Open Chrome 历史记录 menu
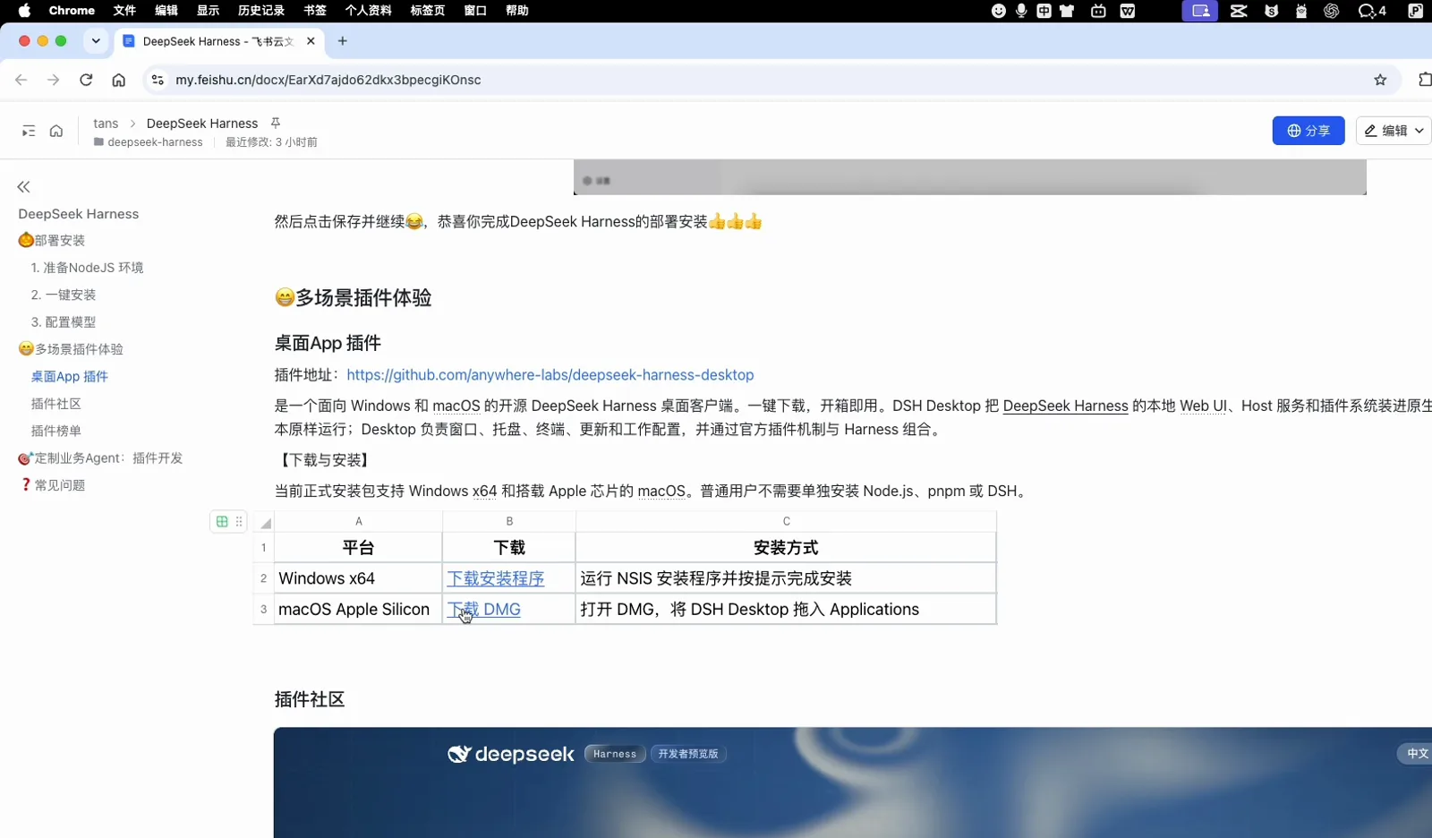Image resolution: width=1432 pixels, height=838 pixels. tap(261, 11)
